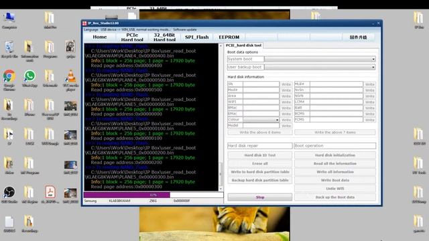This screenshot has height=241, width=429.
Task: Click the Write button beside SN field
Action: point(286,84)
